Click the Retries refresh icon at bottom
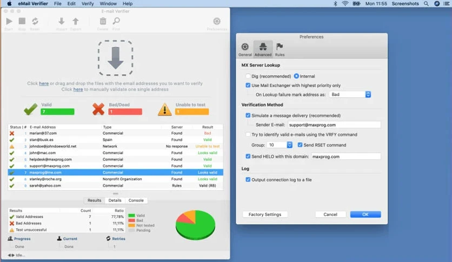 click(108, 238)
